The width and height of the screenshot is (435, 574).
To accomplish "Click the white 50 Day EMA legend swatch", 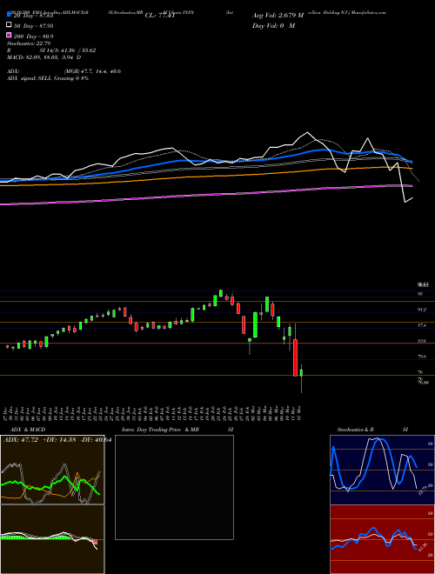I will click(x=9, y=25).
